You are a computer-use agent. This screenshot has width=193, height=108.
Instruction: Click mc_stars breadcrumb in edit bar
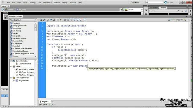pos(21,10)
